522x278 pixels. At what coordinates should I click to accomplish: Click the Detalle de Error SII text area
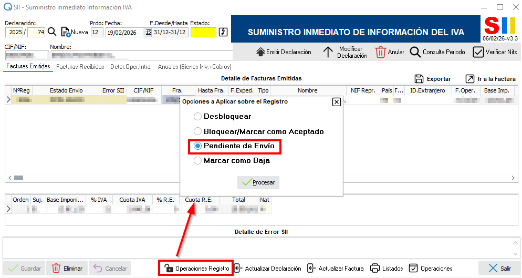pyautogui.click(x=257, y=248)
